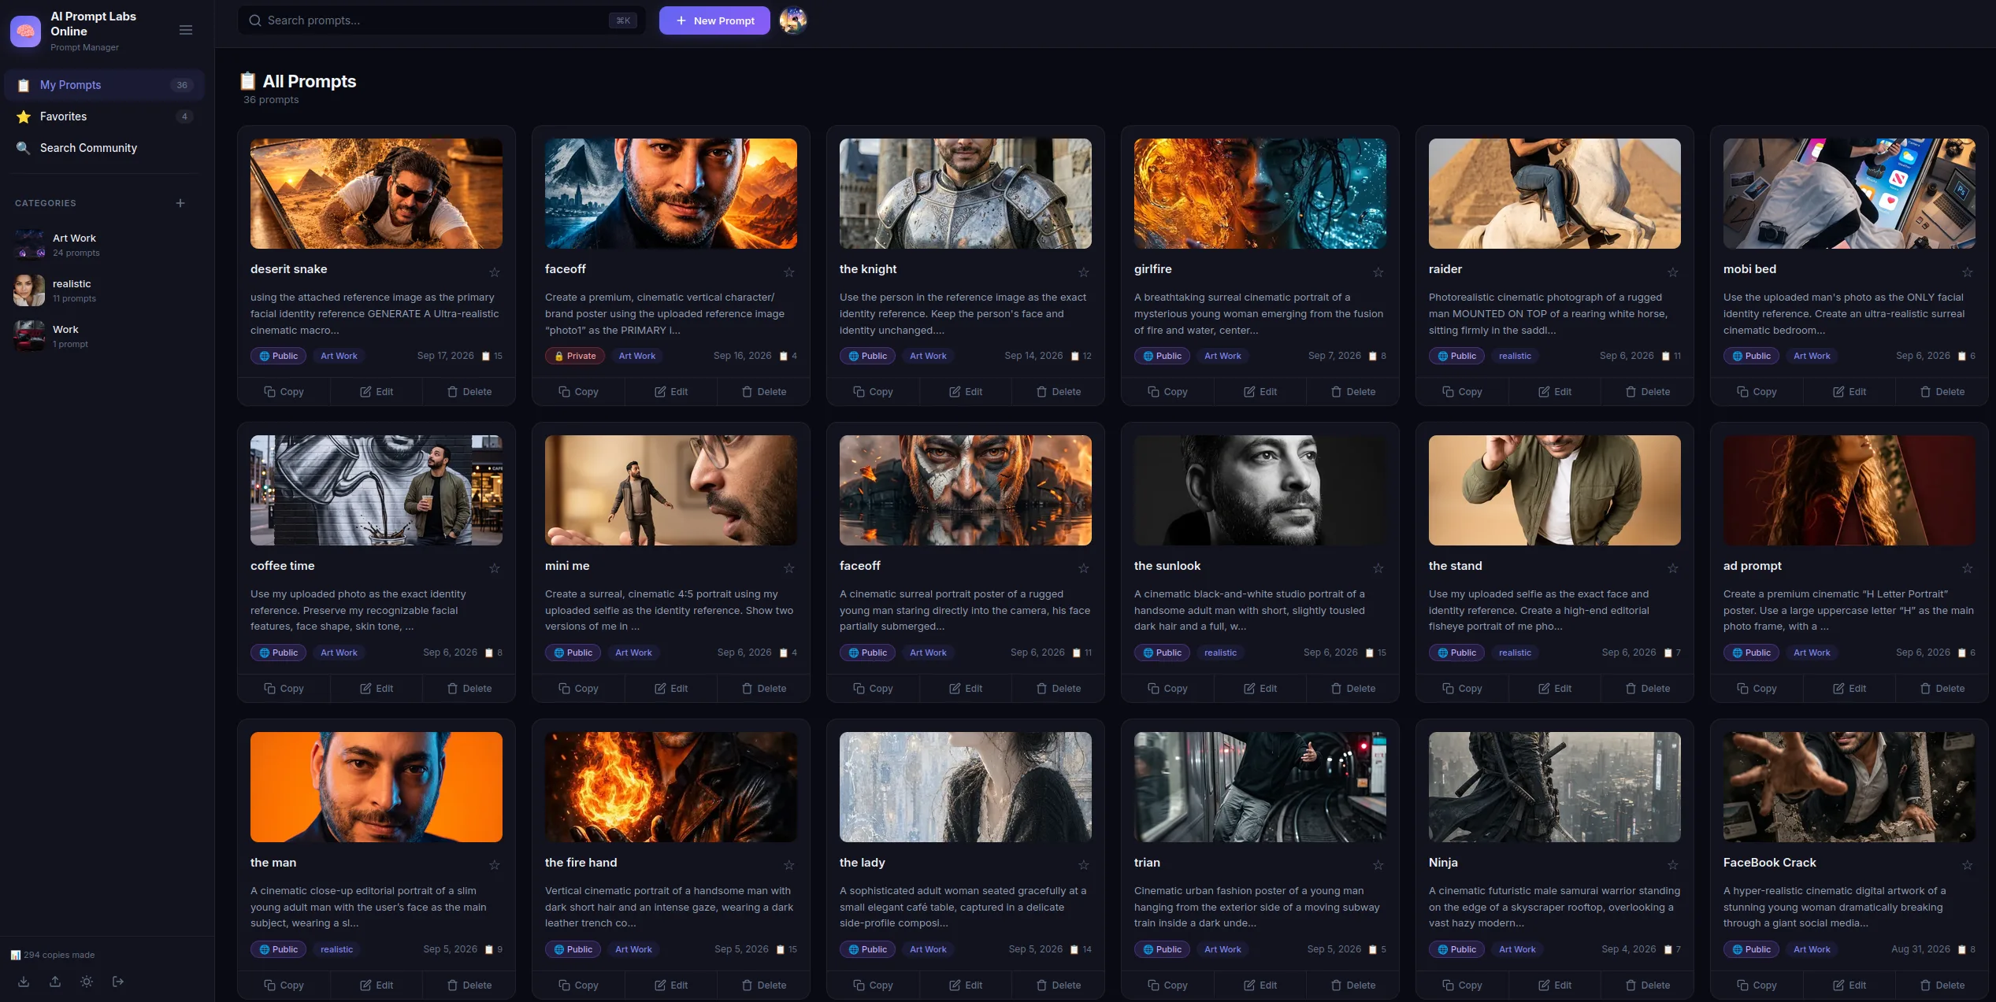This screenshot has height=1002, width=1996.
Task: Click the Private badge on faceoff card
Action: tap(574, 356)
